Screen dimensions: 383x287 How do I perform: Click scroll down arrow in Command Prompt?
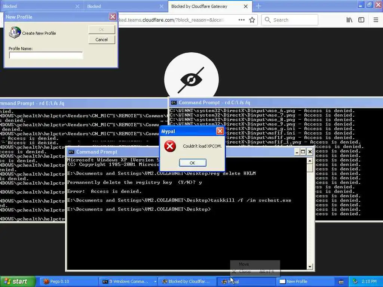point(310,267)
